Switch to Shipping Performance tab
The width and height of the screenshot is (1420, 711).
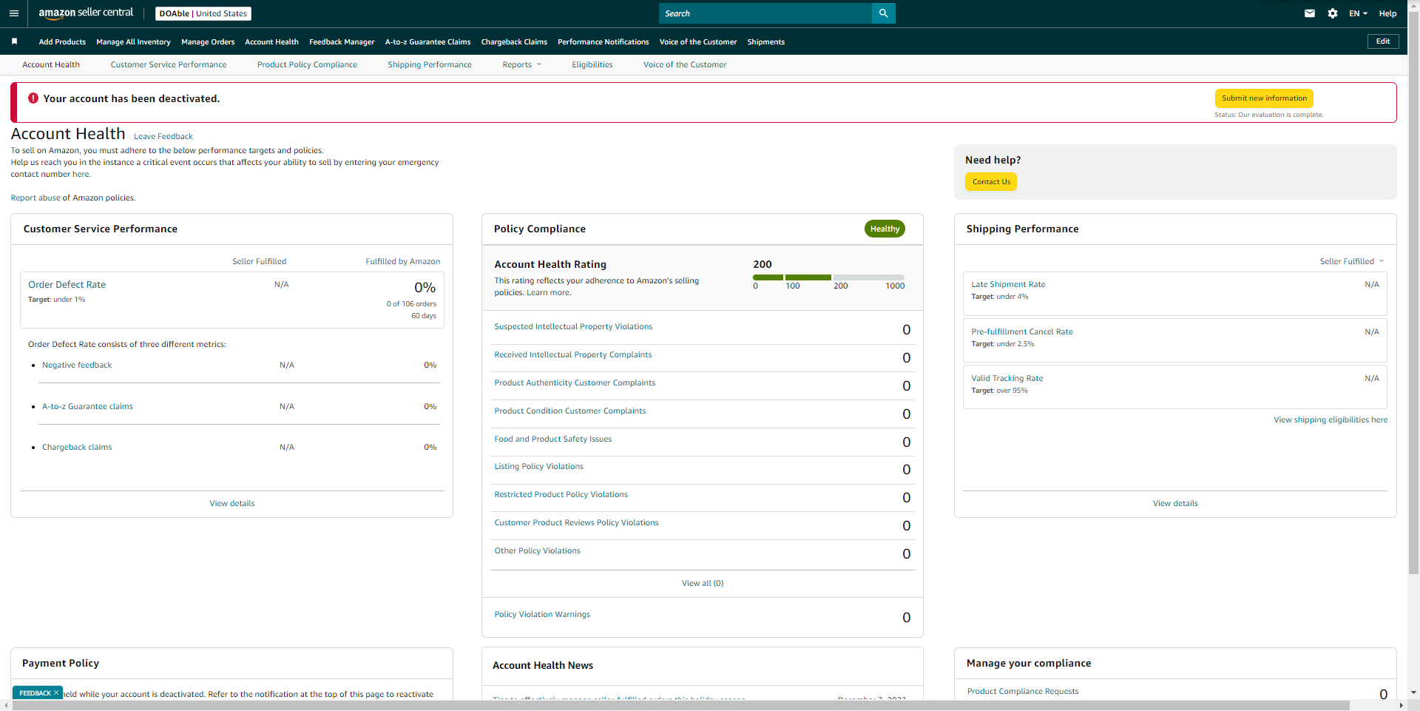tap(430, 64)
